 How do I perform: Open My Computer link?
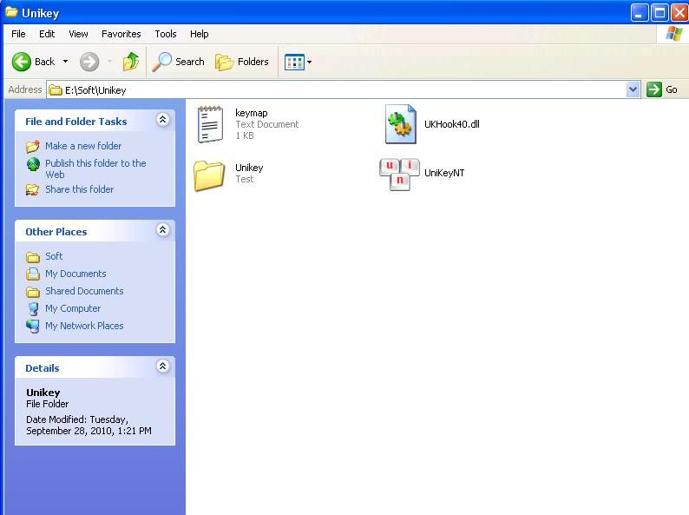click(73, 308)
